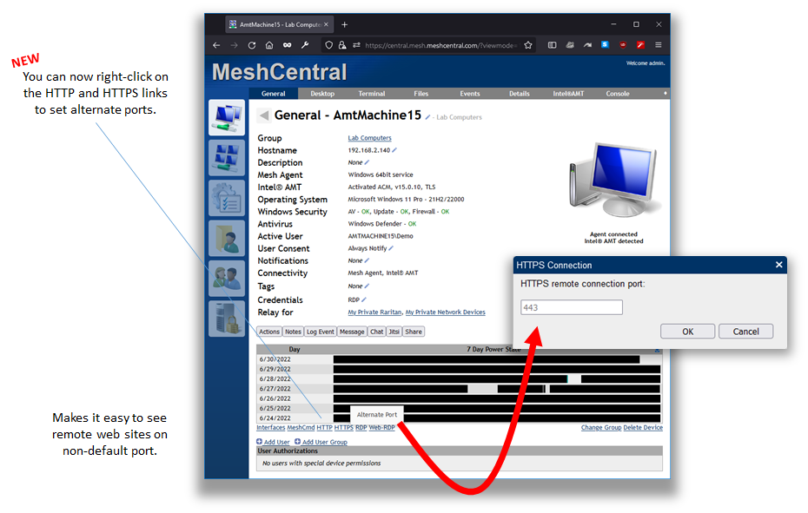The image size is (808, 513).
Task: Click the Actions button
Action: 269,332
